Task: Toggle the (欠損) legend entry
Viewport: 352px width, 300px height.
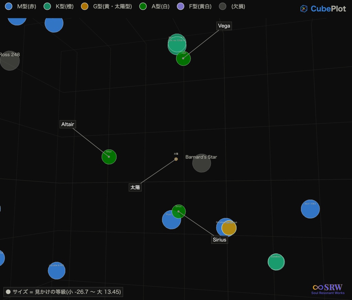Action: coord(232,6)
